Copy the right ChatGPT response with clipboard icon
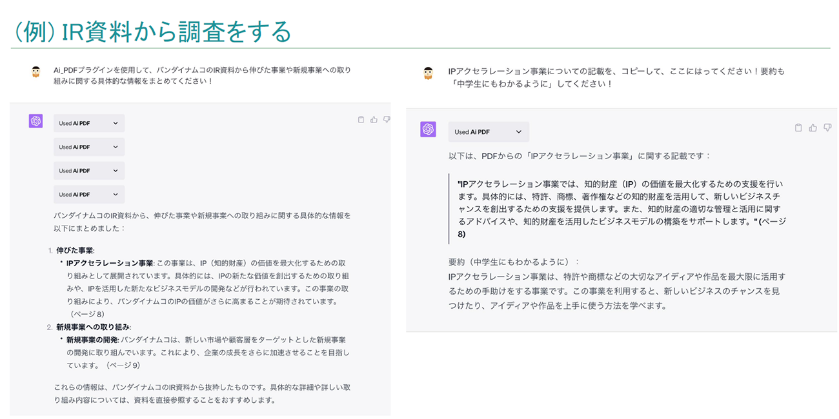 tap(798, 128)
